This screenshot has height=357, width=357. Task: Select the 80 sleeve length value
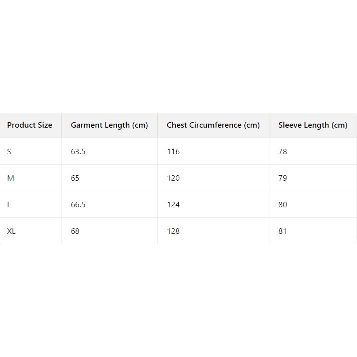point(283,205)
